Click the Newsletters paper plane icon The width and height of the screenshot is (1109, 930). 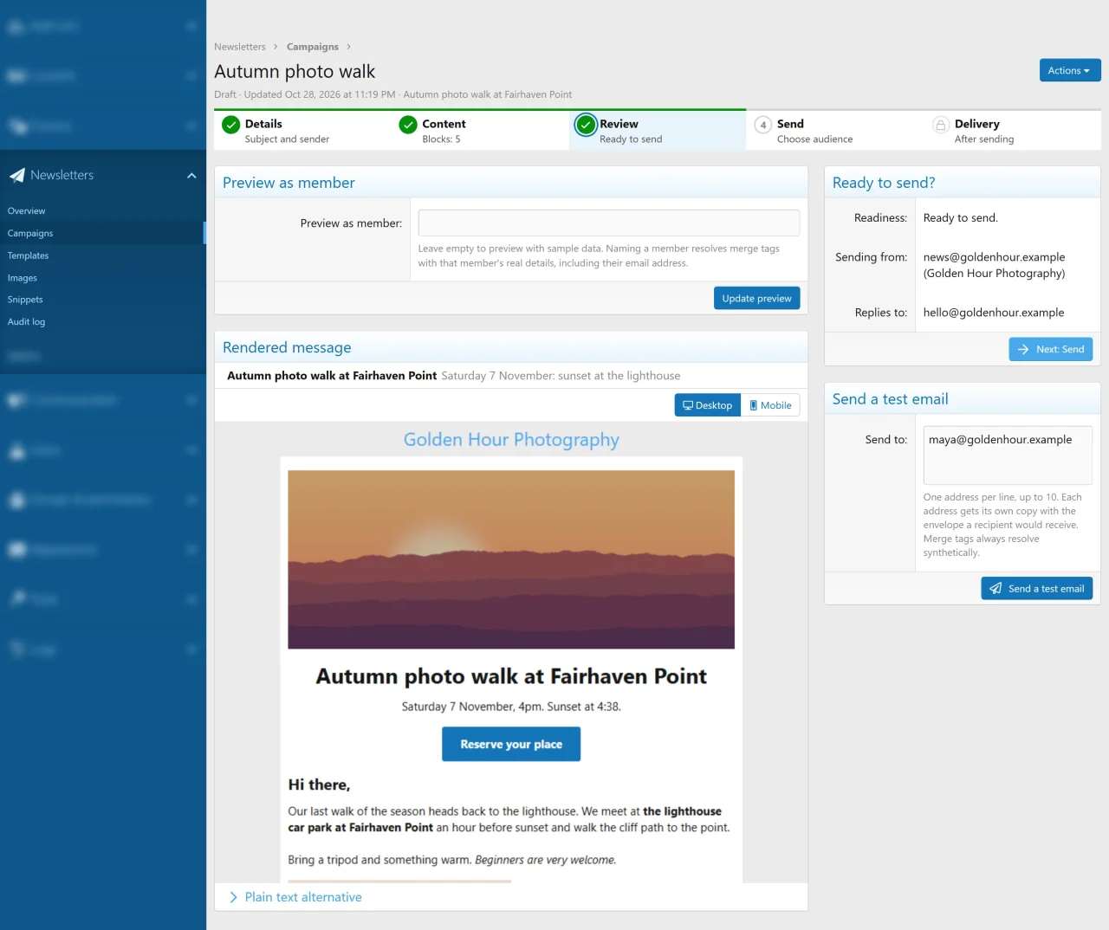(x=16, y=175)
